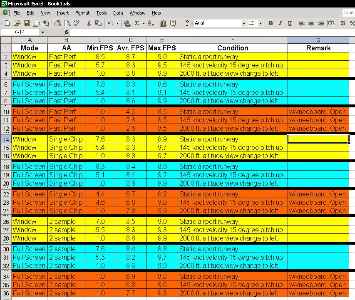Click the Search icon beside the Print icon
Image resolution: width=355 pixels, height=300 pixels.
[x=46, y=23]
